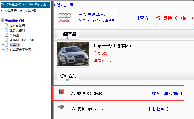
Task: Open tree item 6.车辆电子装置
Action: [21, 50]
